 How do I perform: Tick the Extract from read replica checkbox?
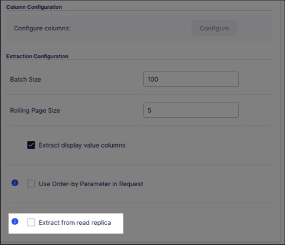(31, 222)
